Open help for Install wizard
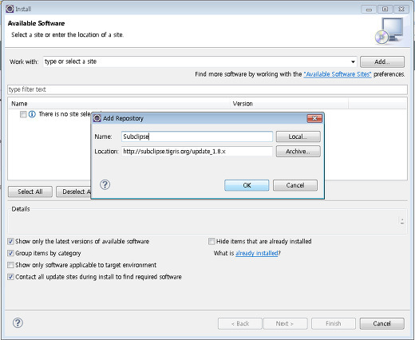Image resolution: width=415 pixels, height=340 pixels. tap(18, 323)
